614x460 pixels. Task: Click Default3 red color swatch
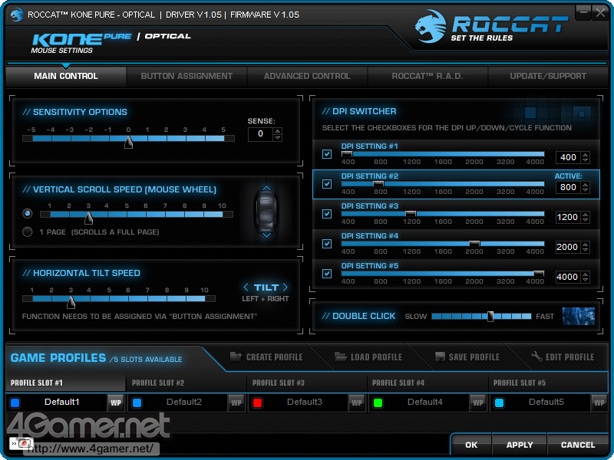(257, 403)
